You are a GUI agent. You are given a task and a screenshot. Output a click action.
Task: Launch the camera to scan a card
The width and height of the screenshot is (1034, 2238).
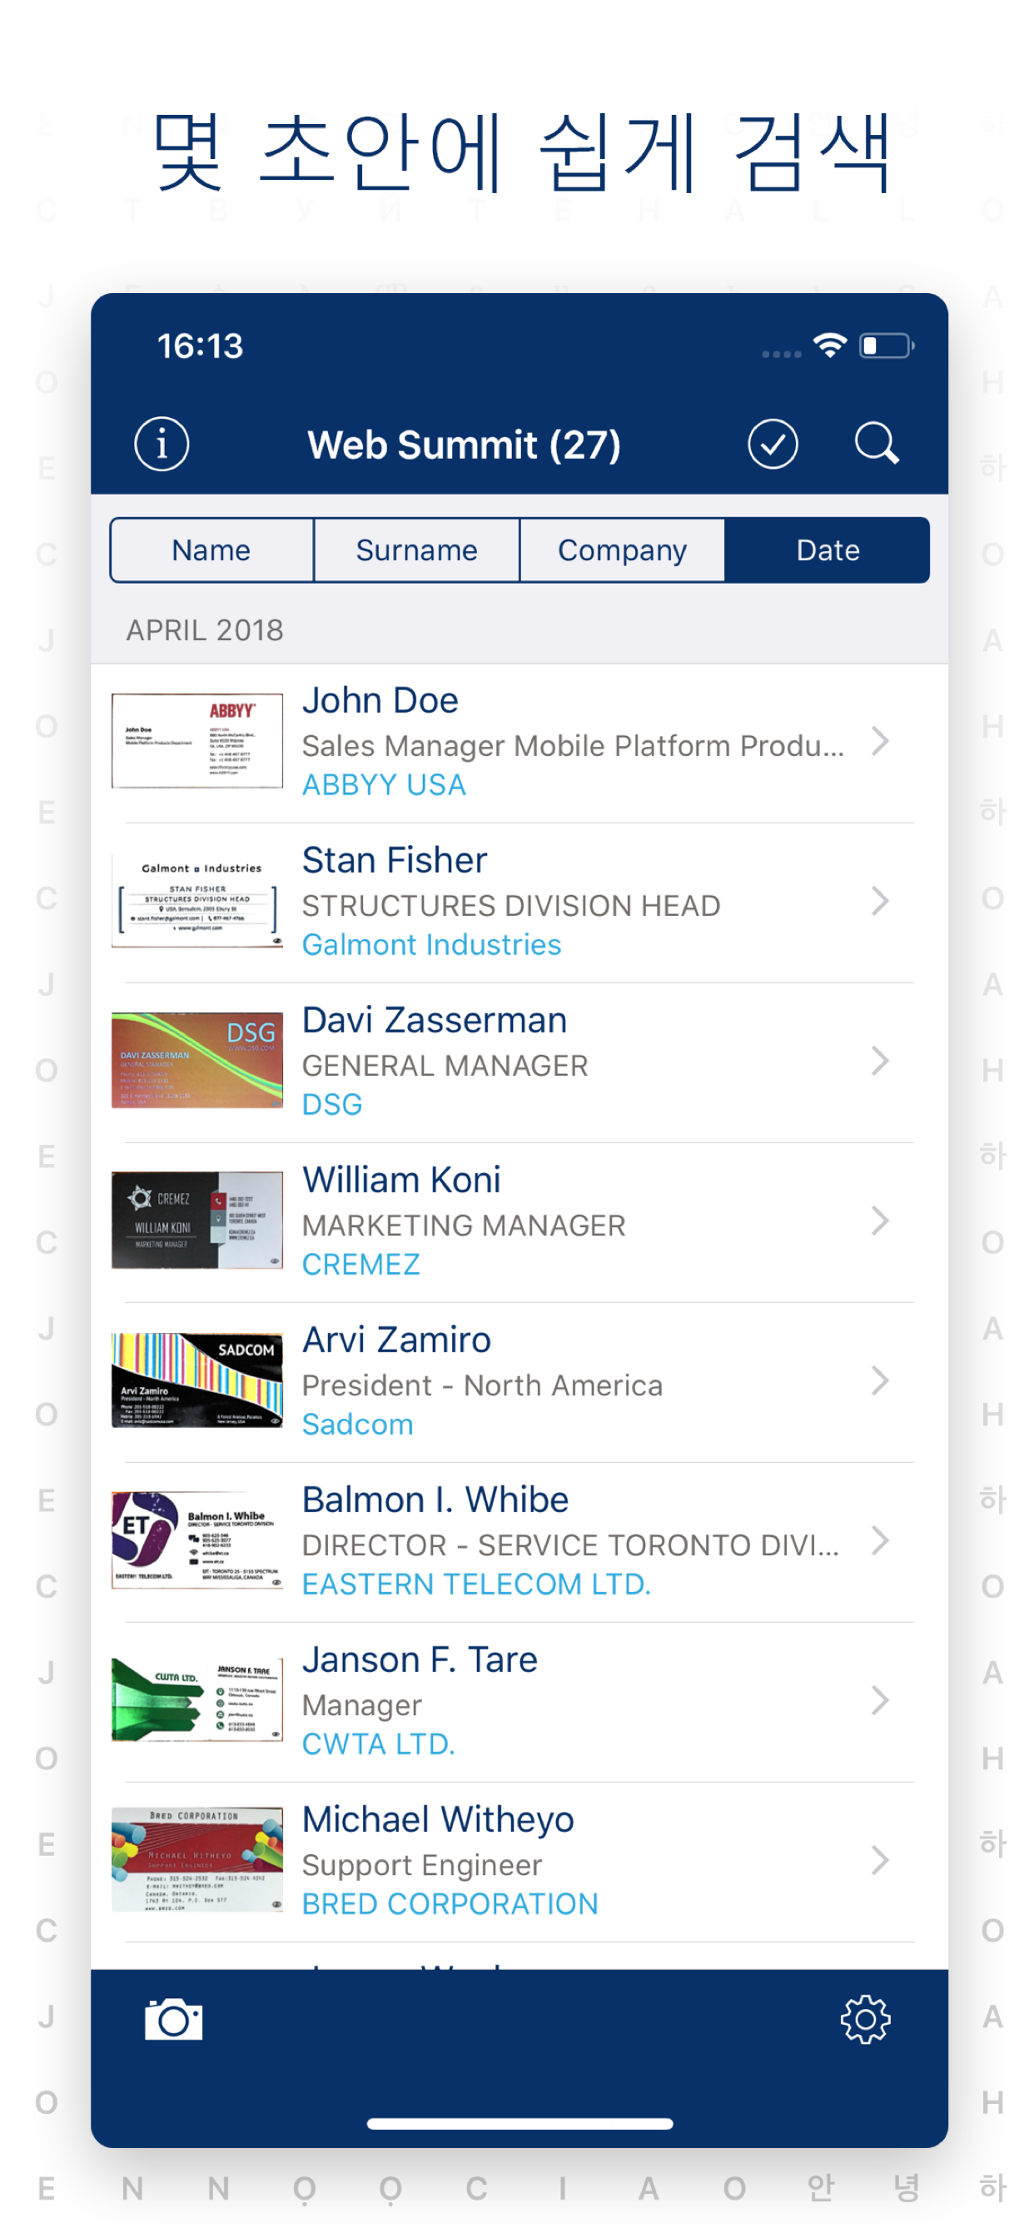pos(173,2018)
